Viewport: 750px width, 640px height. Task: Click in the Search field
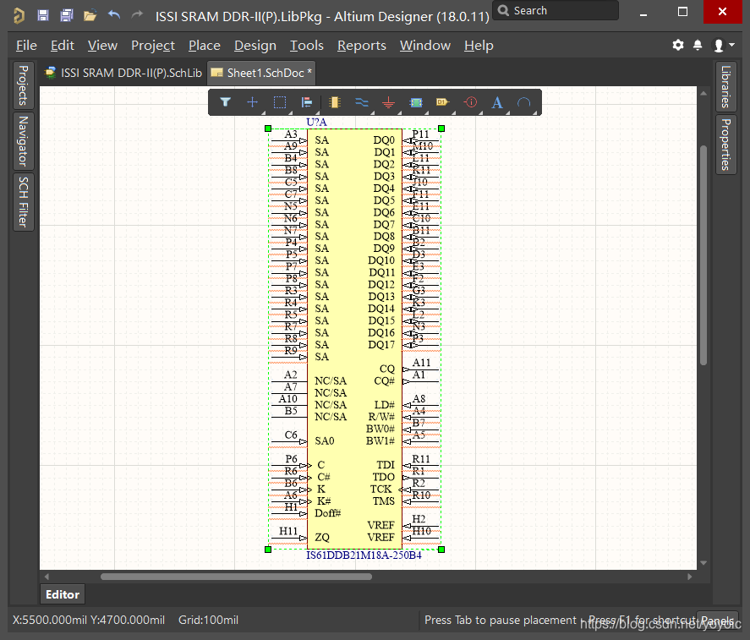[x=556, y=10]
